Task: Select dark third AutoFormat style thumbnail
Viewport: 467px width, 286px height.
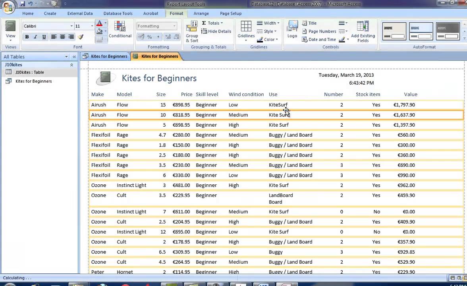Action: (x=448, y=31)
